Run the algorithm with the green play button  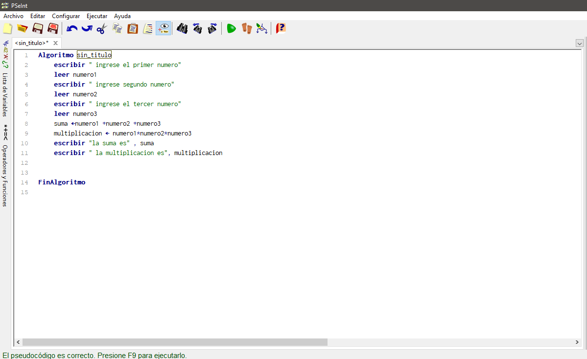tap(231, 28)
